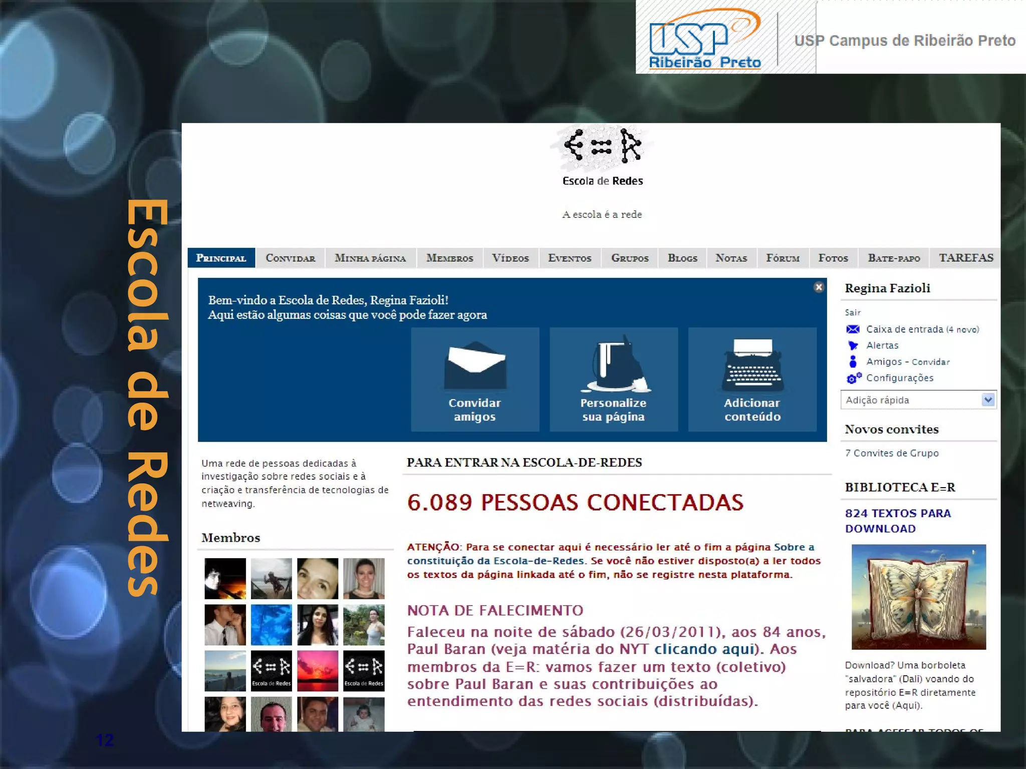Open member thumbnail of man in tie

click(x=225, y=625)
